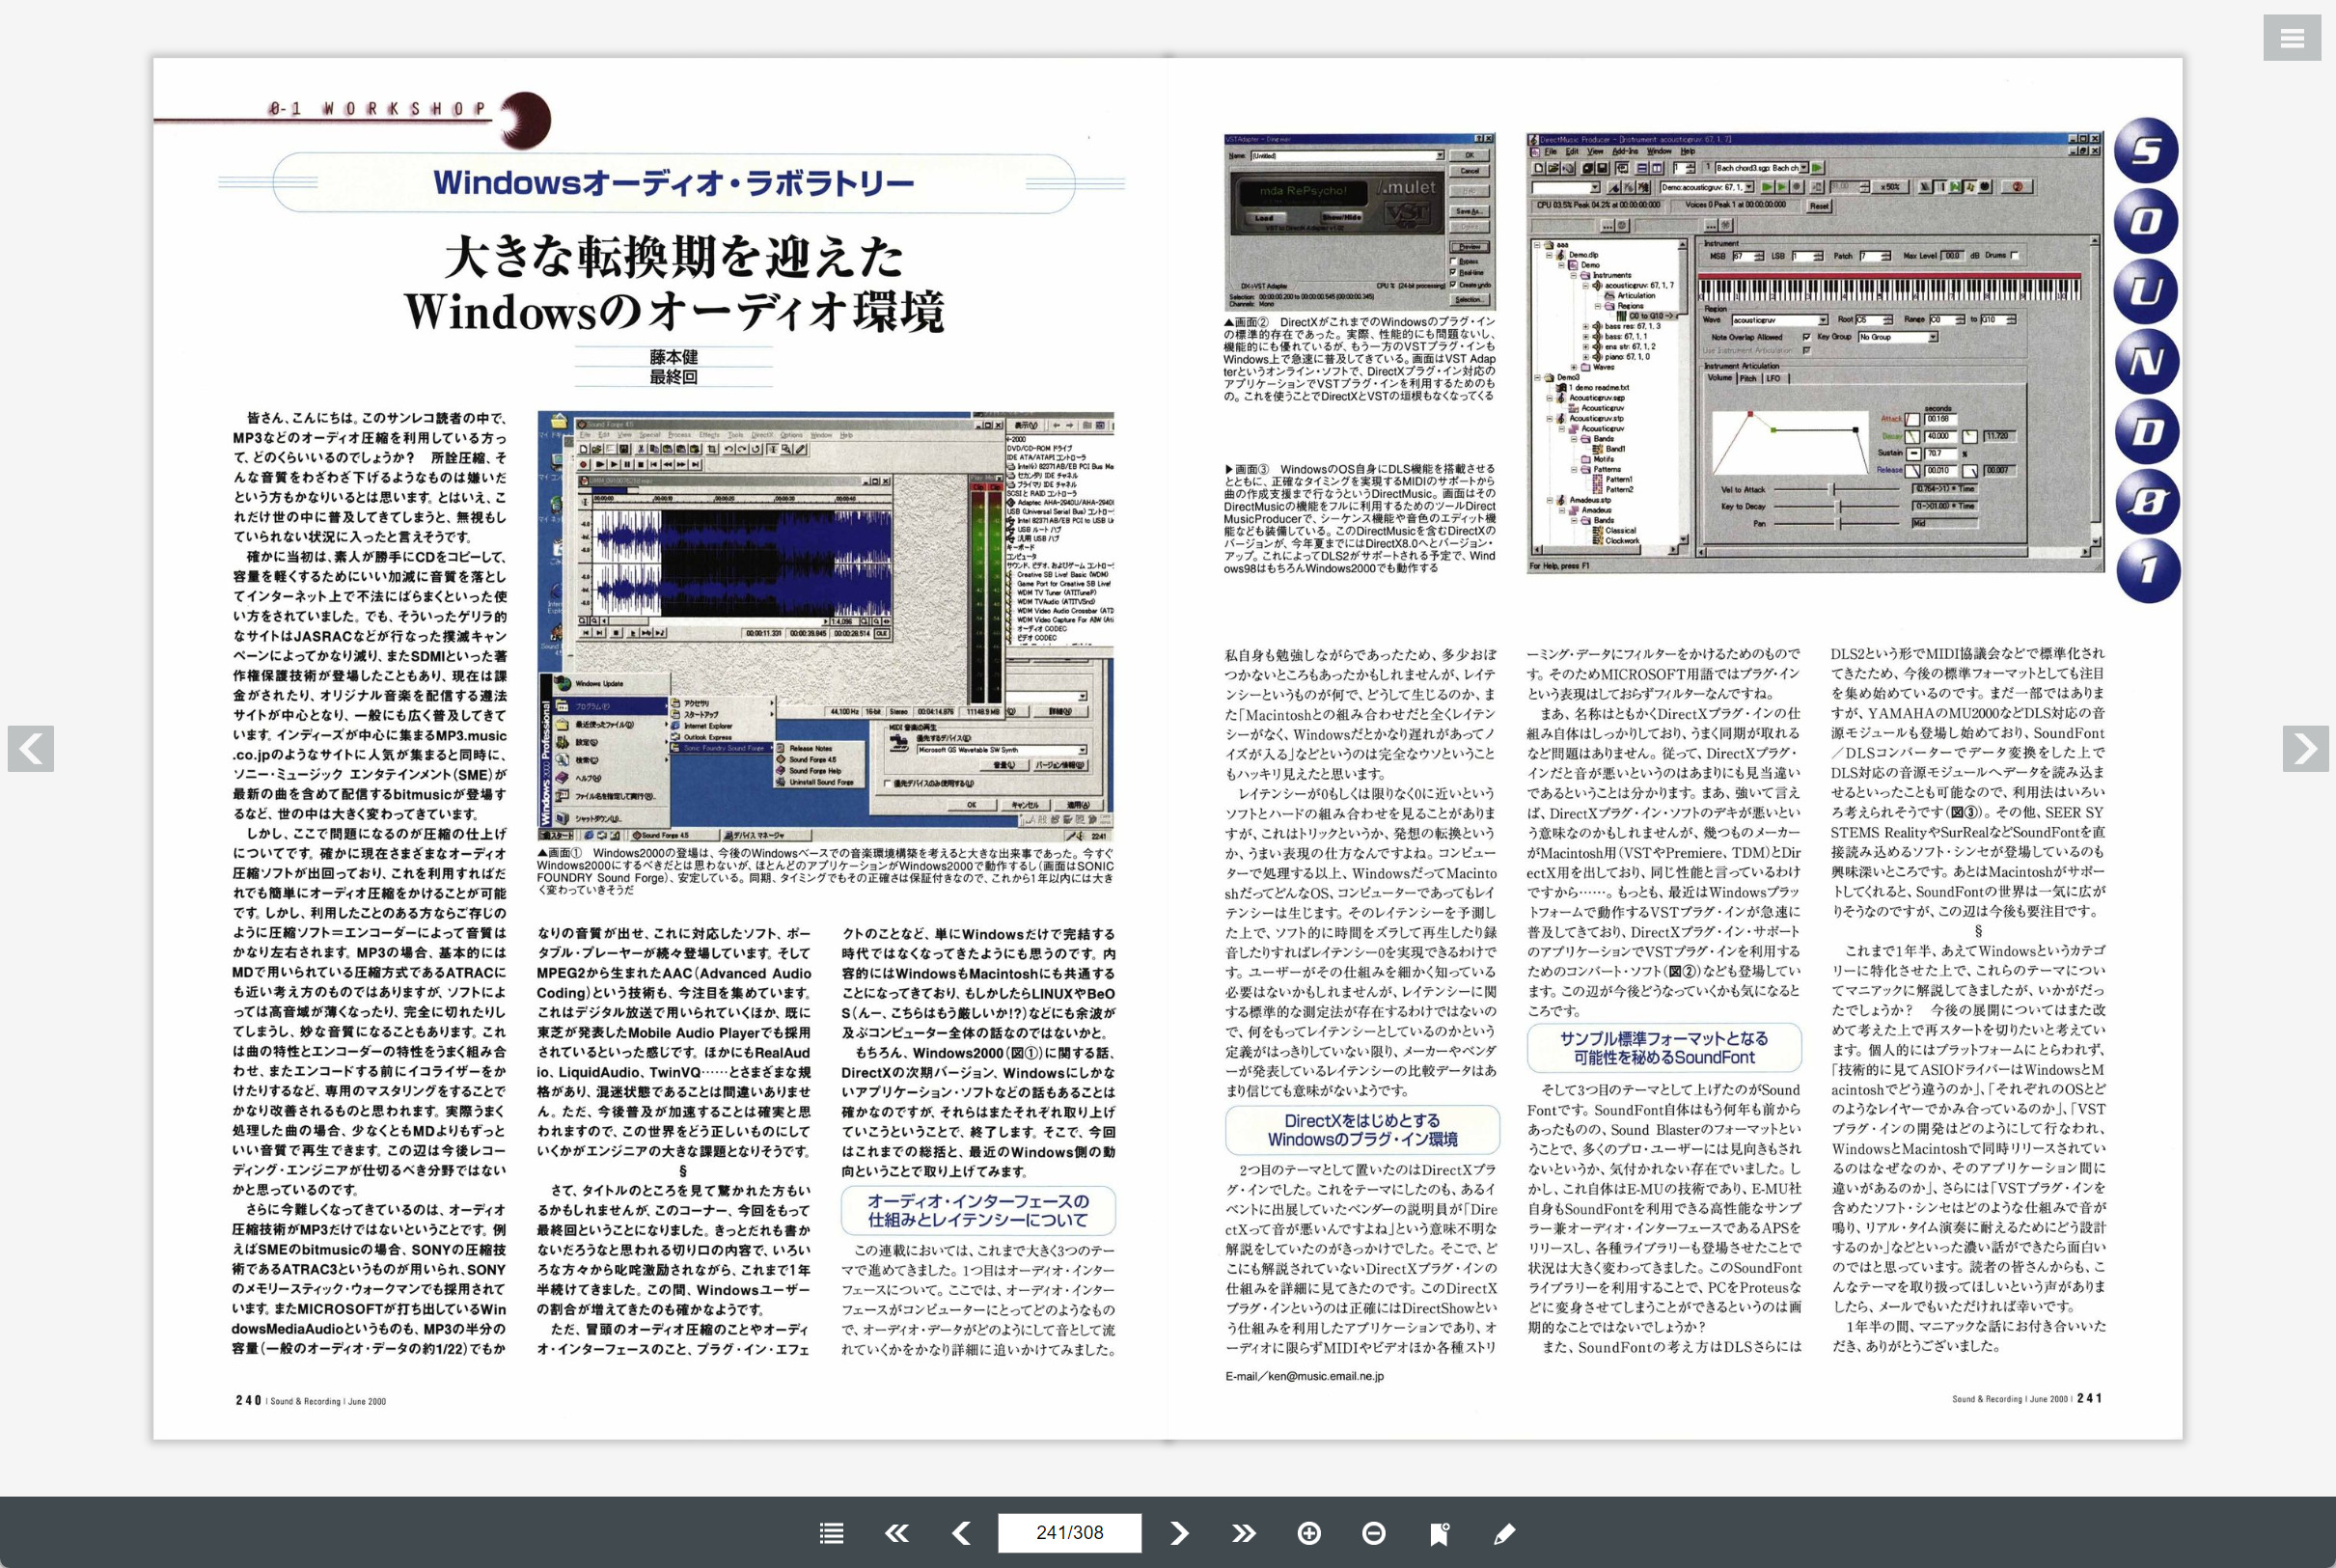Zoom out with the minus icon

coord(1374,1532)
